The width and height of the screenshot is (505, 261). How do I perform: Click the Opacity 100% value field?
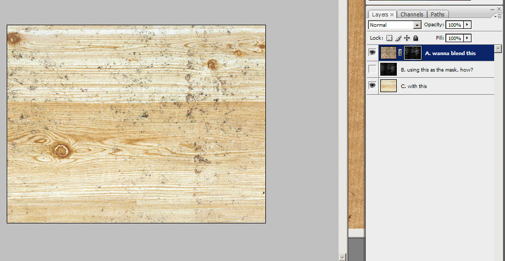tap(454, 25)
